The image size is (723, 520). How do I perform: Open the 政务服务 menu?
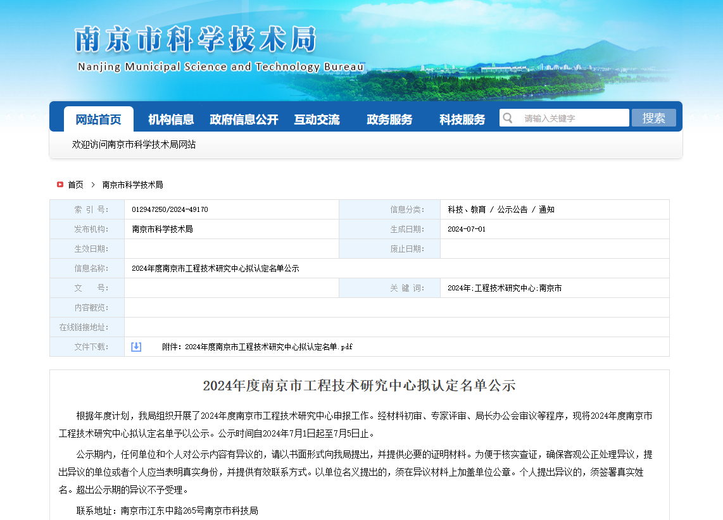tap(389, 118)
